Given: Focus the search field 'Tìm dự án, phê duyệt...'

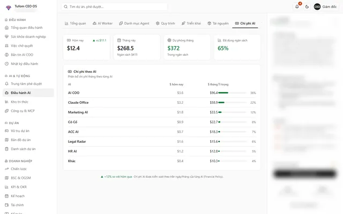Looking at the screenshot, I should [114, 7].
